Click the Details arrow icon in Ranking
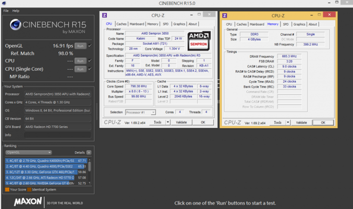353x209 pixels. click(89, 152)
